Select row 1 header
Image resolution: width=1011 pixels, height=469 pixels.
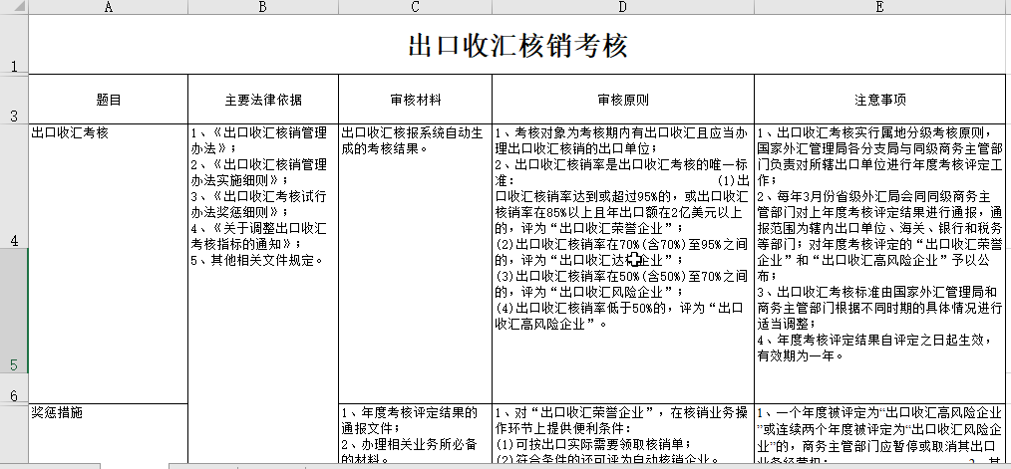(x=14, y=45)
